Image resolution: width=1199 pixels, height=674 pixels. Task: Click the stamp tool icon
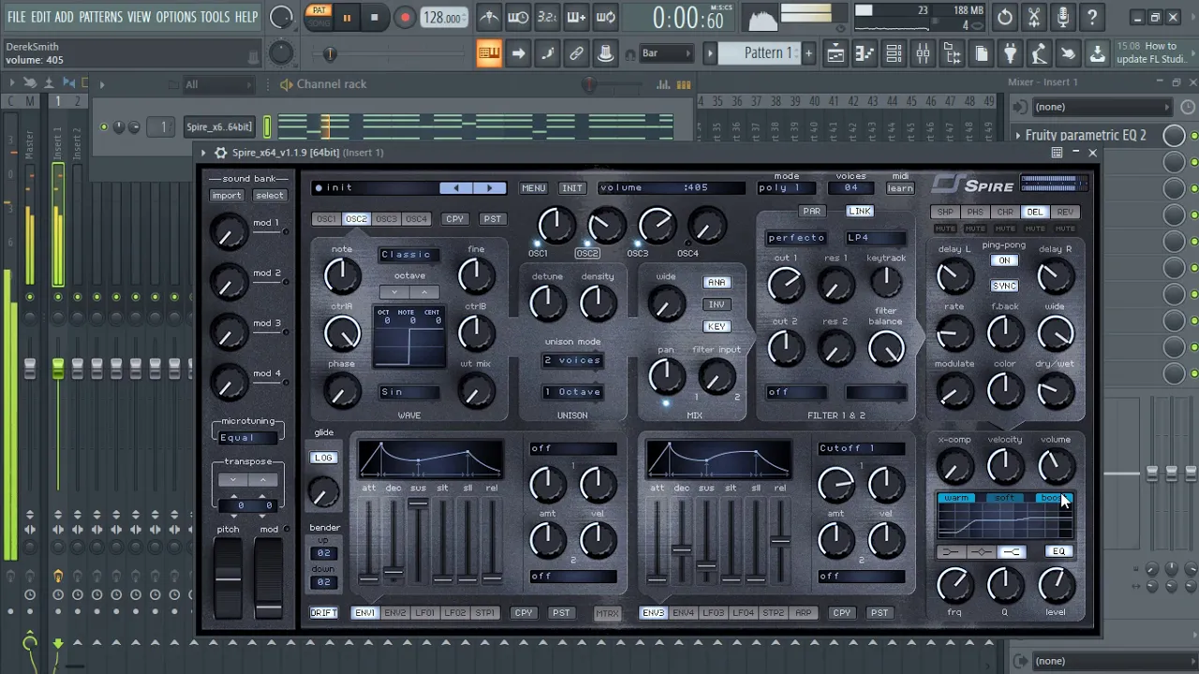pos(606,53)
